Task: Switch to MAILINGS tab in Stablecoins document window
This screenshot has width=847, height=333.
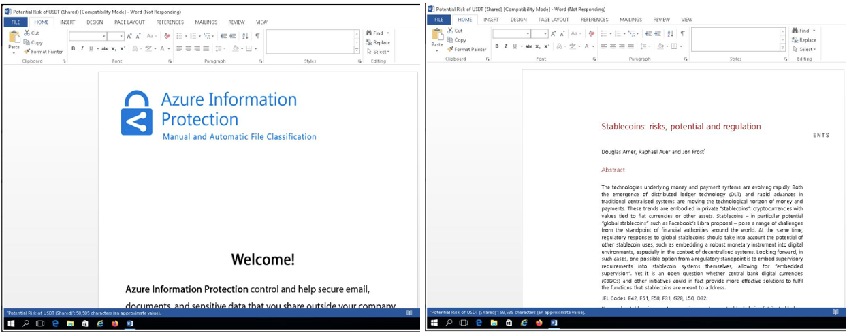Action: tap(631, 20)
